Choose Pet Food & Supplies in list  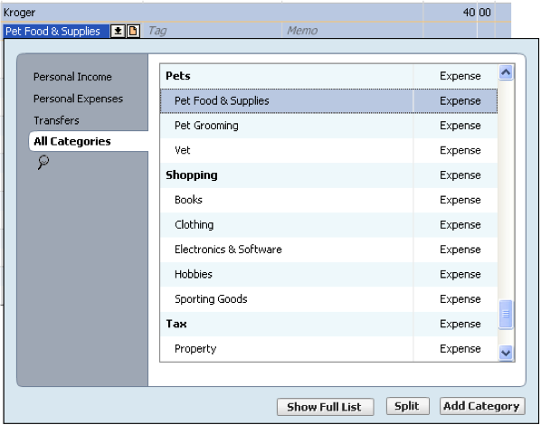328,100
